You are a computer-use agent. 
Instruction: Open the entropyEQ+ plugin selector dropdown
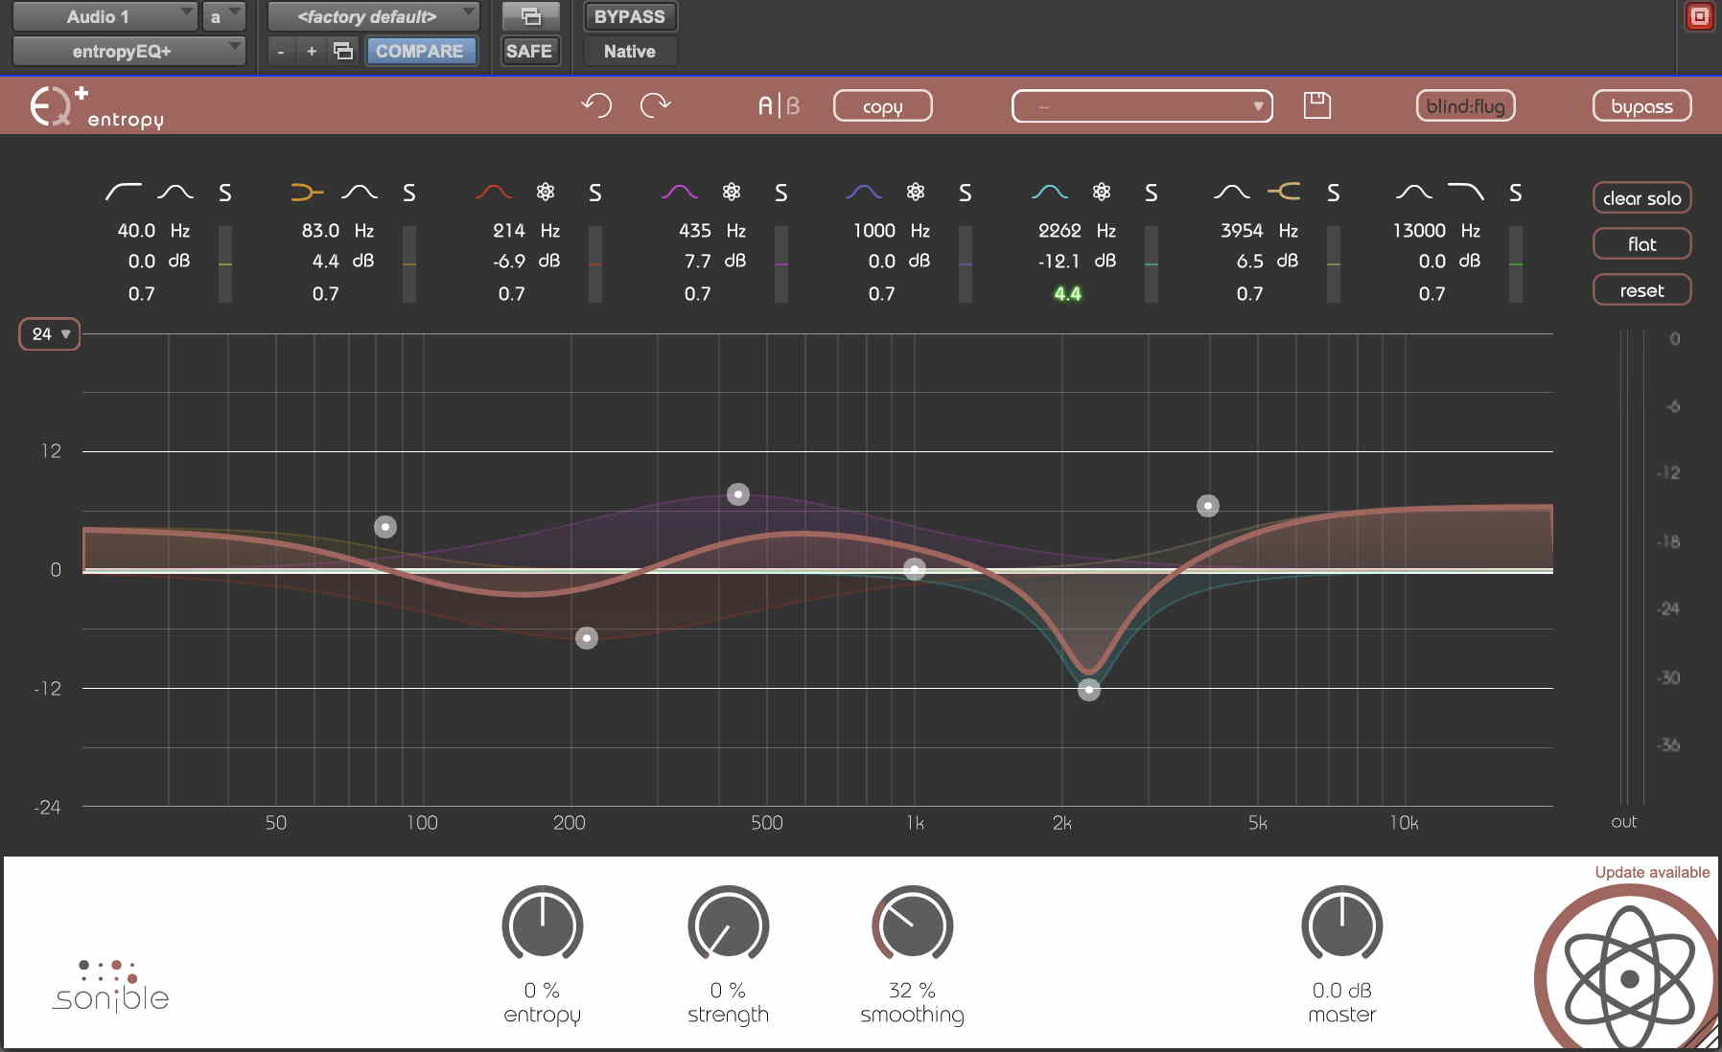pyautogui.click(x=128, y=51)
